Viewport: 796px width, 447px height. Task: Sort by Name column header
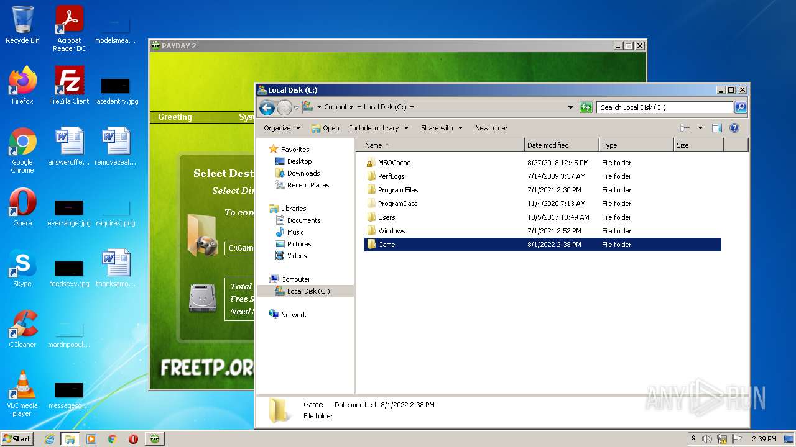coord(440,145)
